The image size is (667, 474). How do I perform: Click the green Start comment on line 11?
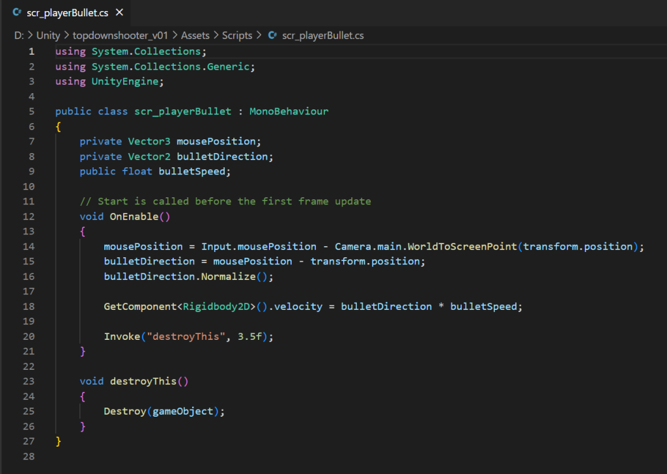click(225, 201)
